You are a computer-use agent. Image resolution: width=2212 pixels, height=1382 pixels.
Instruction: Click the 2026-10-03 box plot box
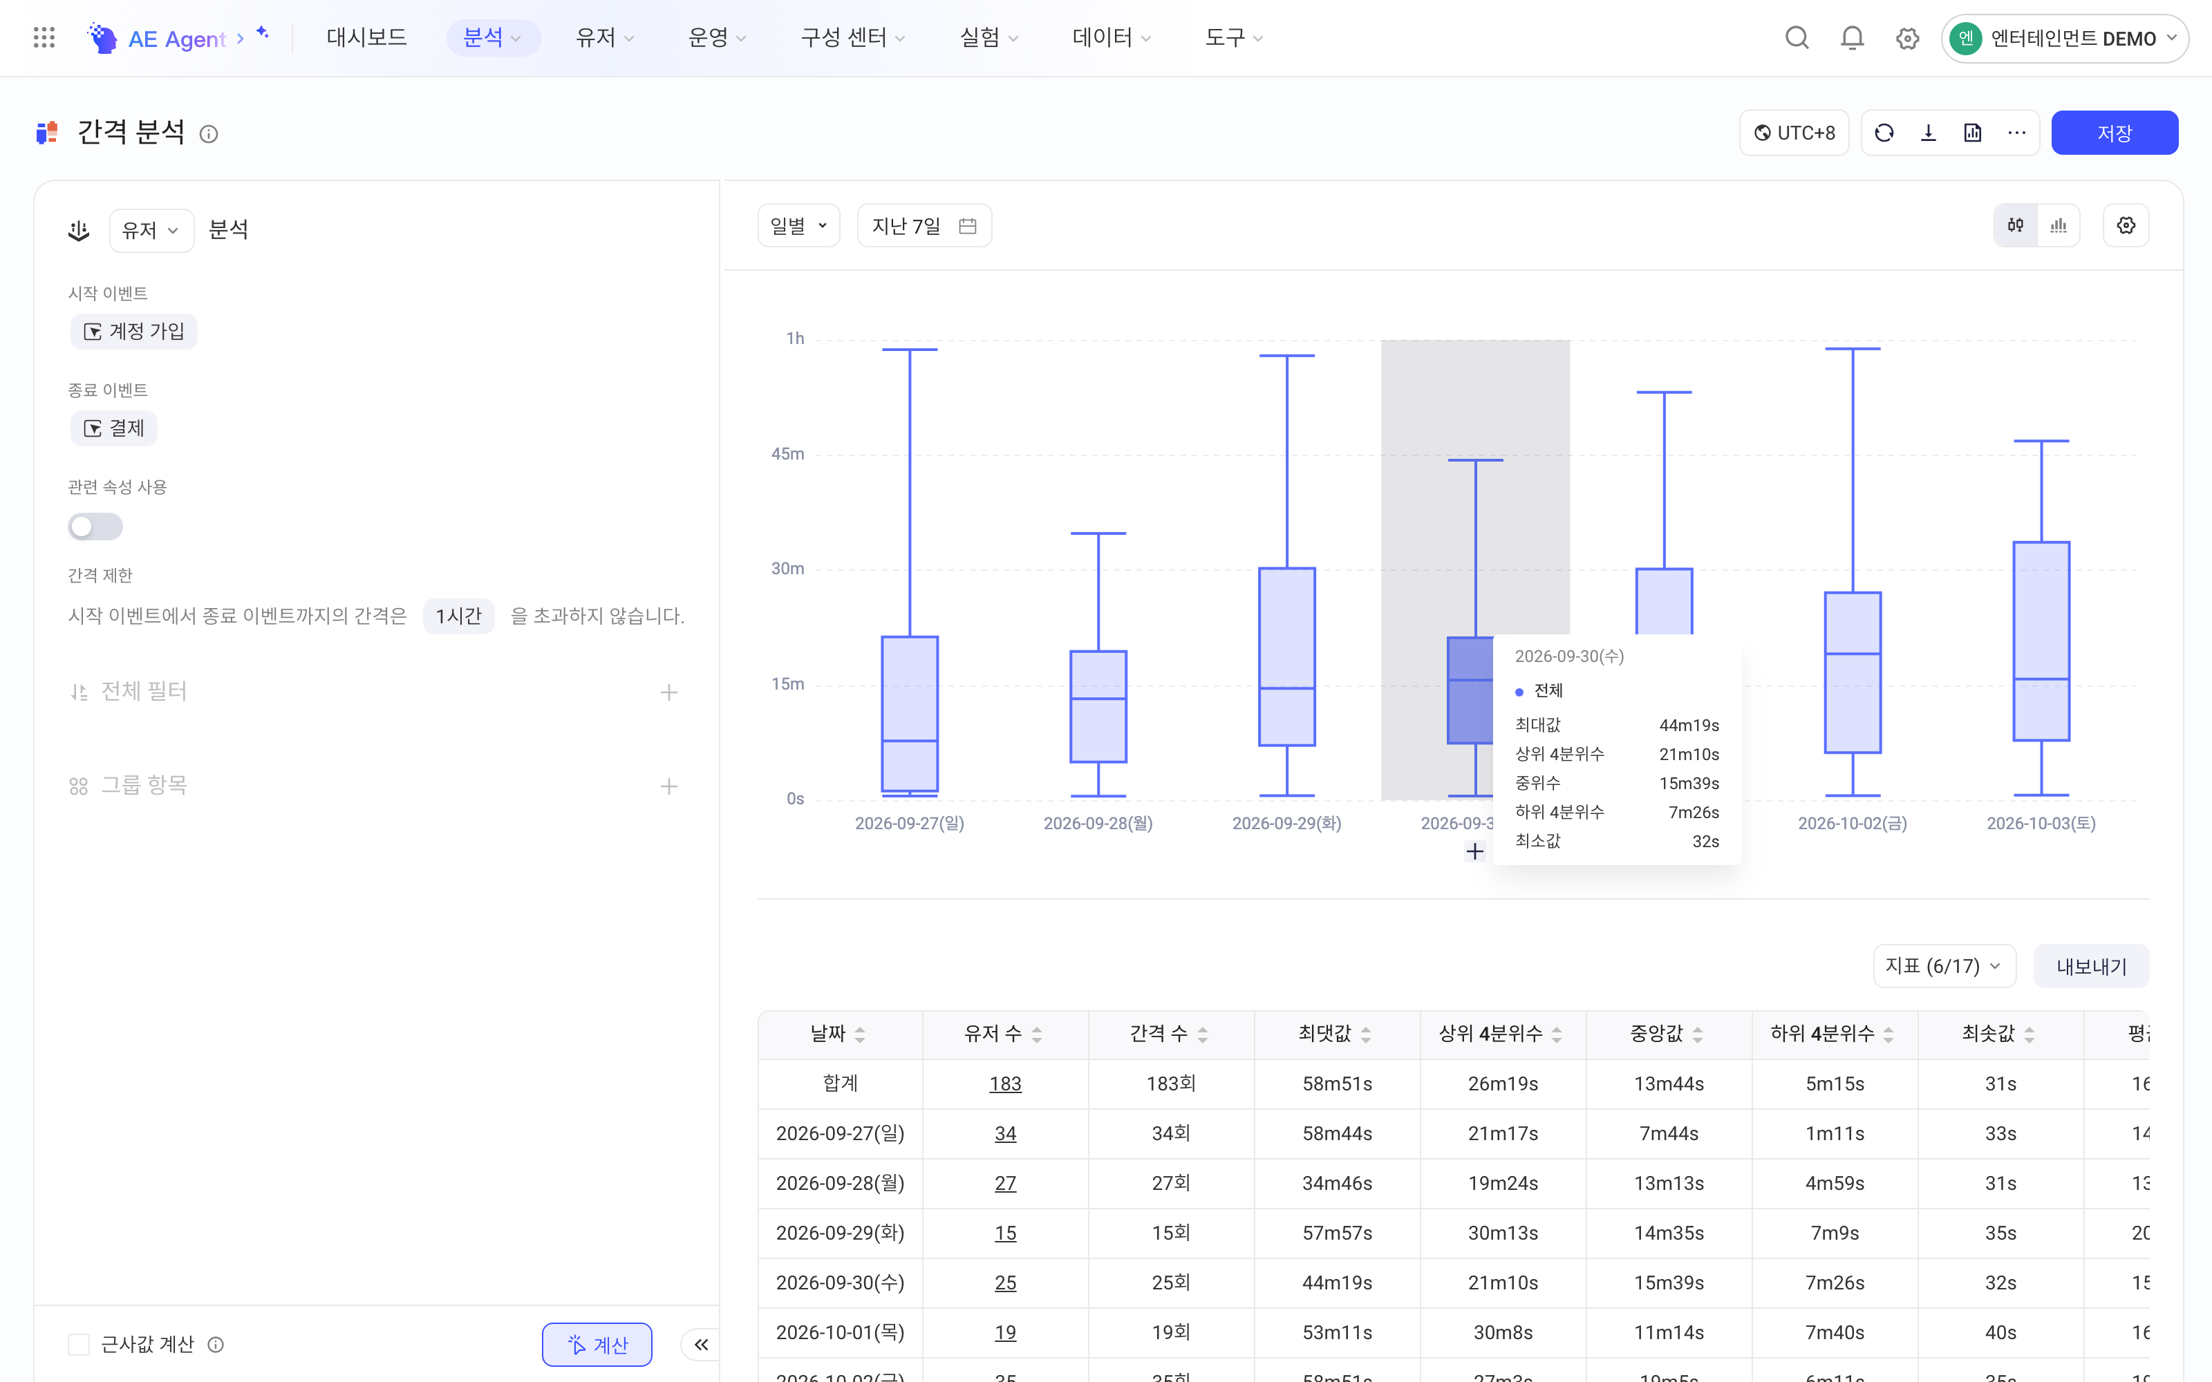pos(2041,641)
